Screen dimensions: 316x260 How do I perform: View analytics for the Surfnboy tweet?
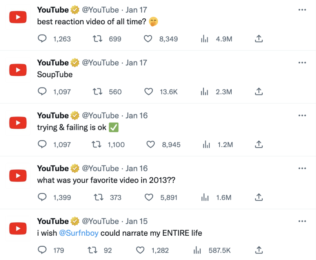point(197,250)
